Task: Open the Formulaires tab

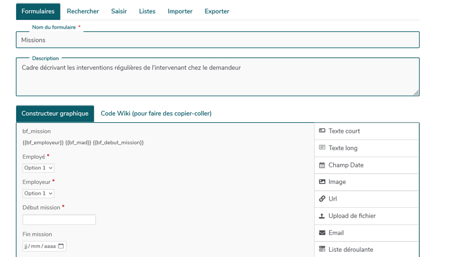Action: coord(38,11)
